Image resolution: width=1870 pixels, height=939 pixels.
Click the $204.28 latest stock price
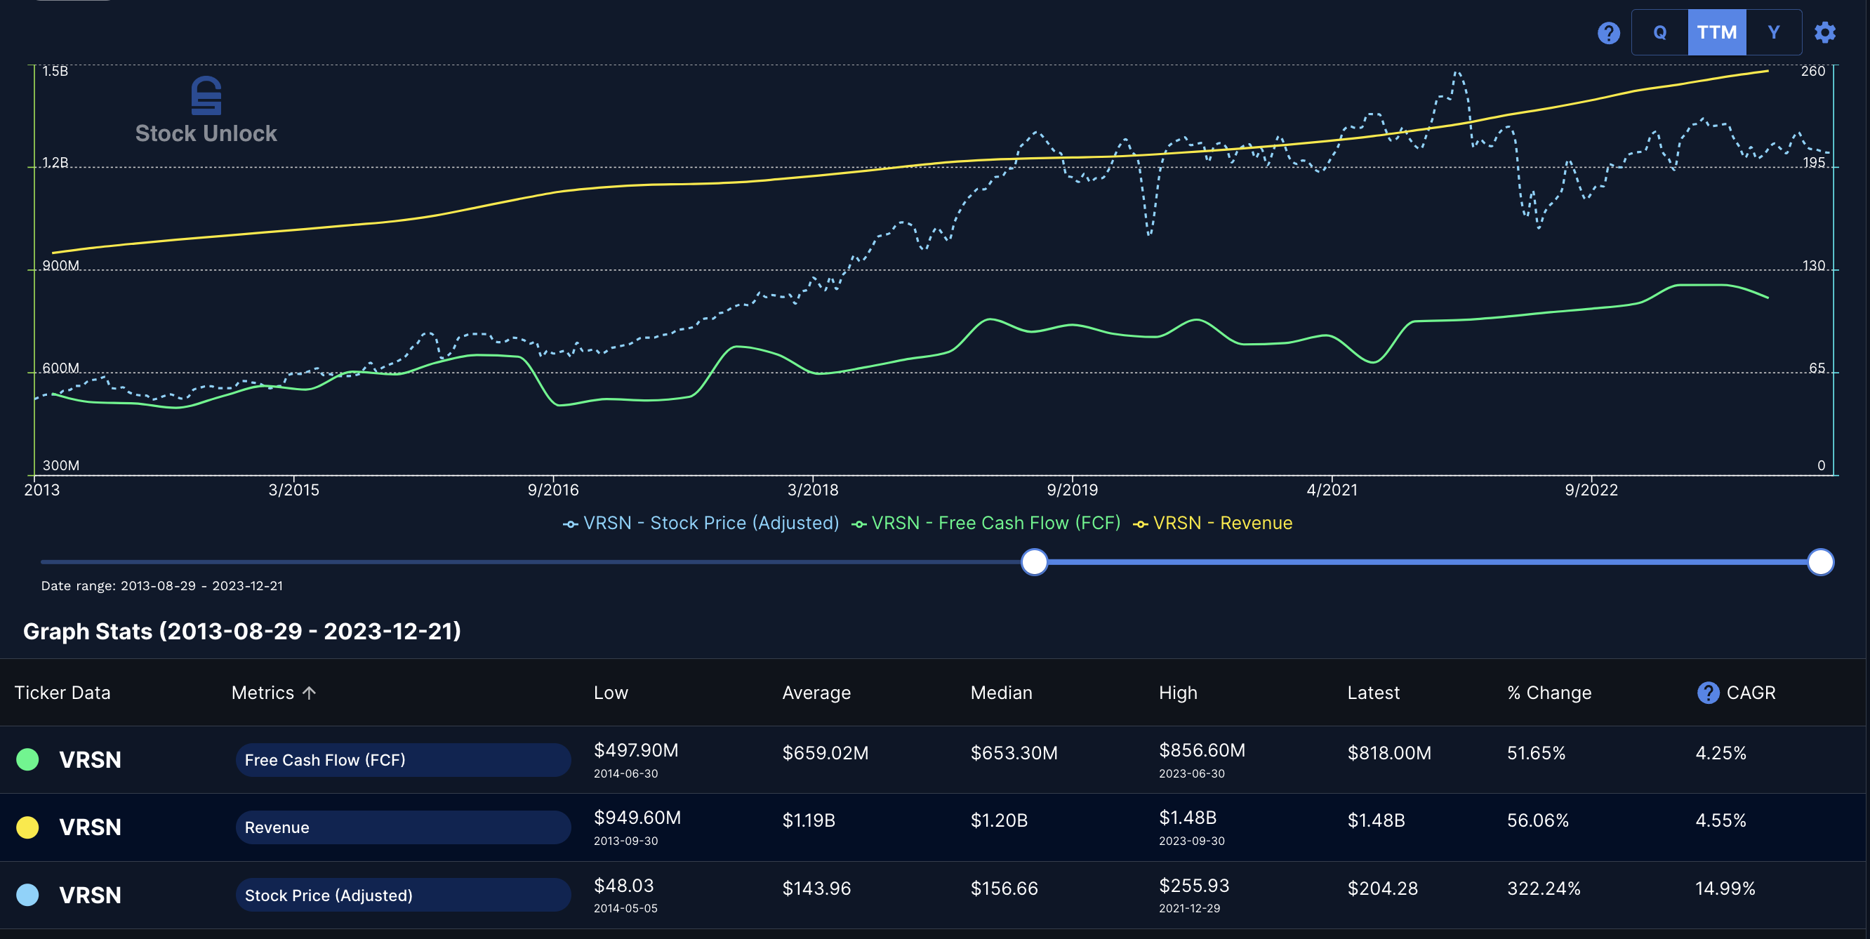pyautogui.click(x=1382, y=888)
